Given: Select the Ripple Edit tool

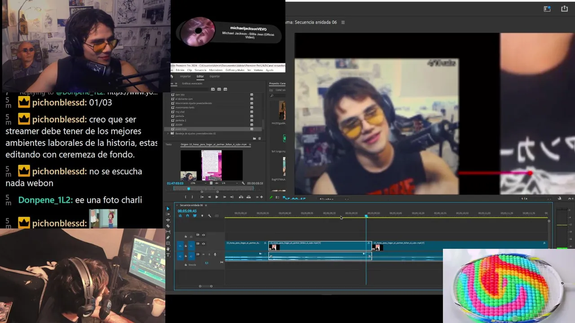Looking at the screenshot, I should click(168, 220).
